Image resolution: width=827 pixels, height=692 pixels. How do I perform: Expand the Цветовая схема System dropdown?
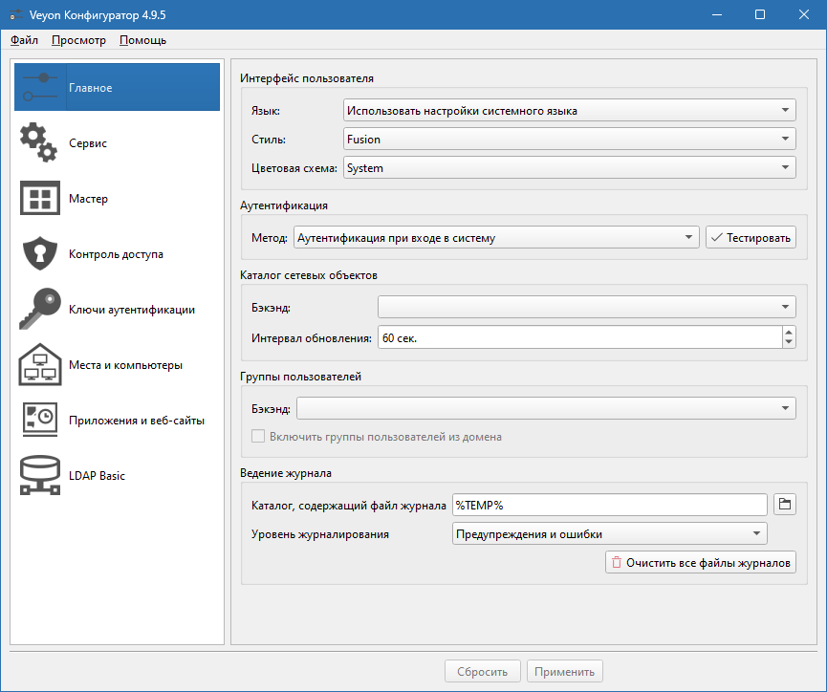(x=569, y=168)
